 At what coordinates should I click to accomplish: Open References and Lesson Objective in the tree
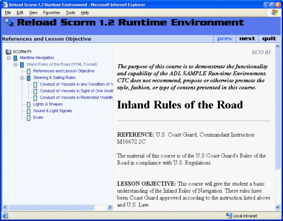64,71
